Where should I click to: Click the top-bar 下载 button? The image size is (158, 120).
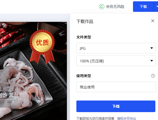coord(143,7)
